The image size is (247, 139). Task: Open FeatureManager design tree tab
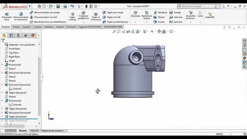point(4,36)
